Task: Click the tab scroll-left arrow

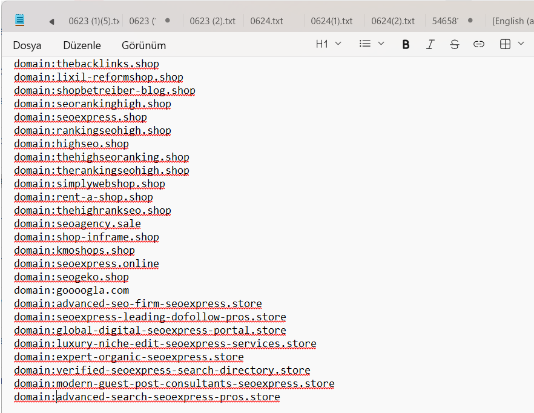Action: [52, 21]
